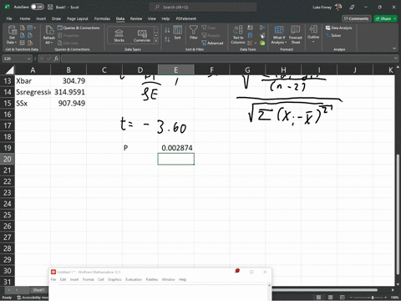The image size is (401, 301).
Task: Open the Manage Data Model icon
Action: [262, 43]
